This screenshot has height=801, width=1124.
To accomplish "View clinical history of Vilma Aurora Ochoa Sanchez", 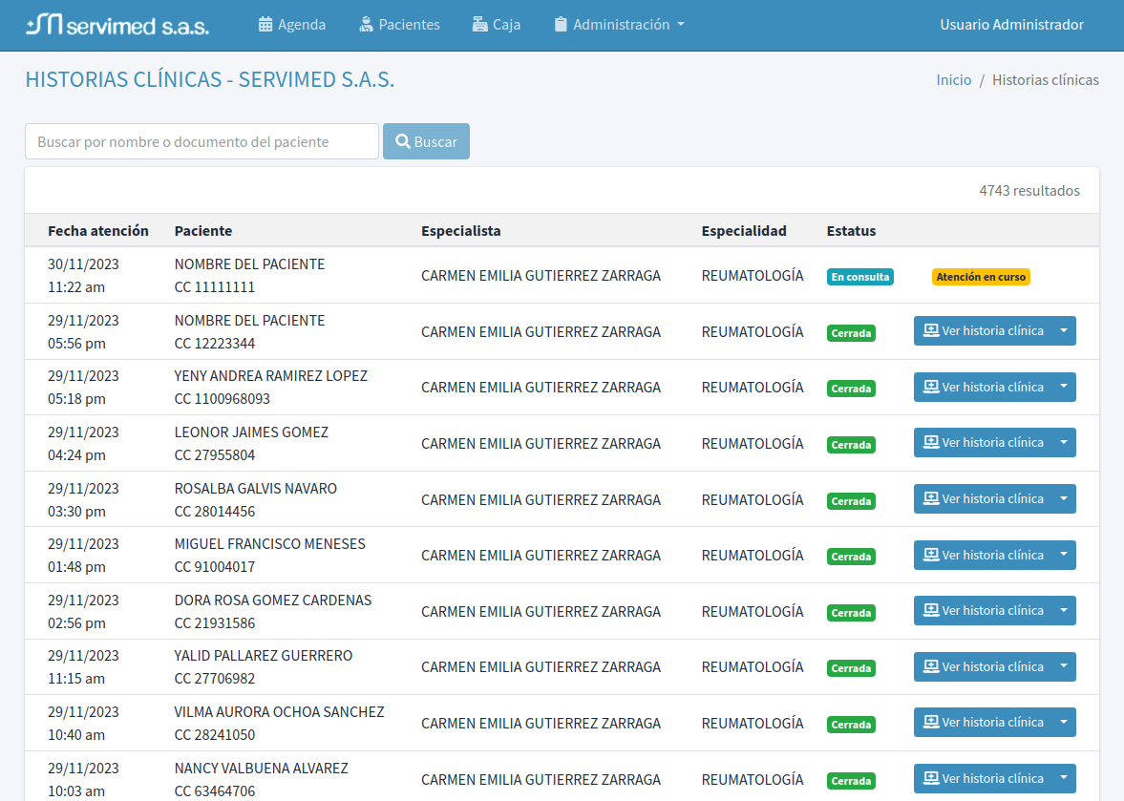I will click(983, 723).
